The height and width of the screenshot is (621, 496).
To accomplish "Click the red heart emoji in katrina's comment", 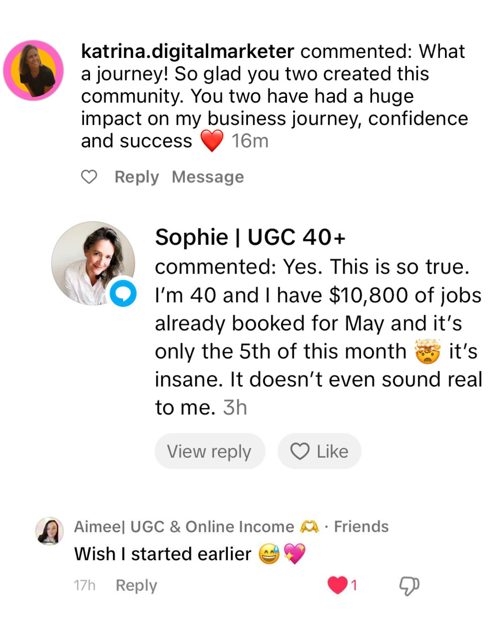I will pos(212,141).
